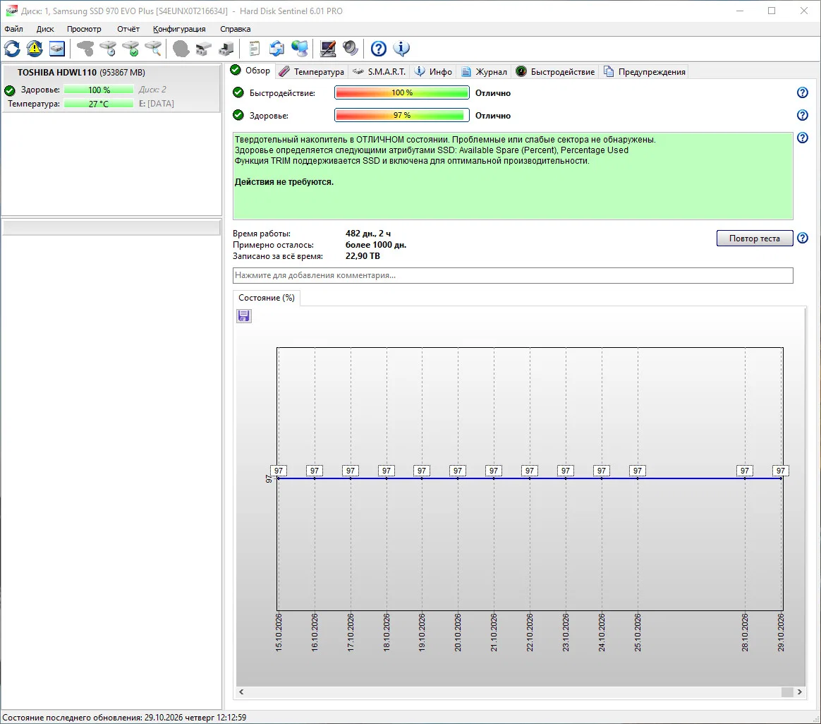The image size is (821, 724).
Task: Open the Конфигурация menu
Action: (x=179, y=29)
